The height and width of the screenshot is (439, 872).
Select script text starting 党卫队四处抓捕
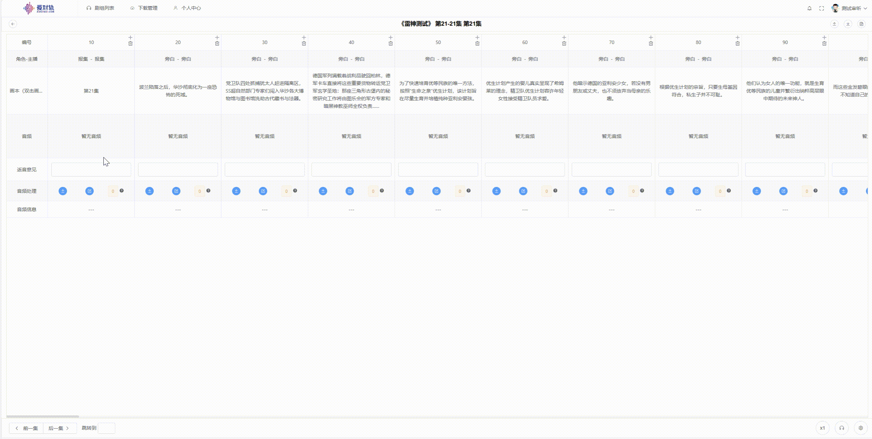pos(265,91)
